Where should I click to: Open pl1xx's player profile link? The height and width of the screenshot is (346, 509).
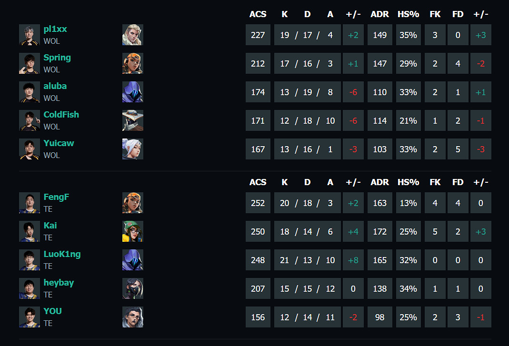[x=55, y=29]
